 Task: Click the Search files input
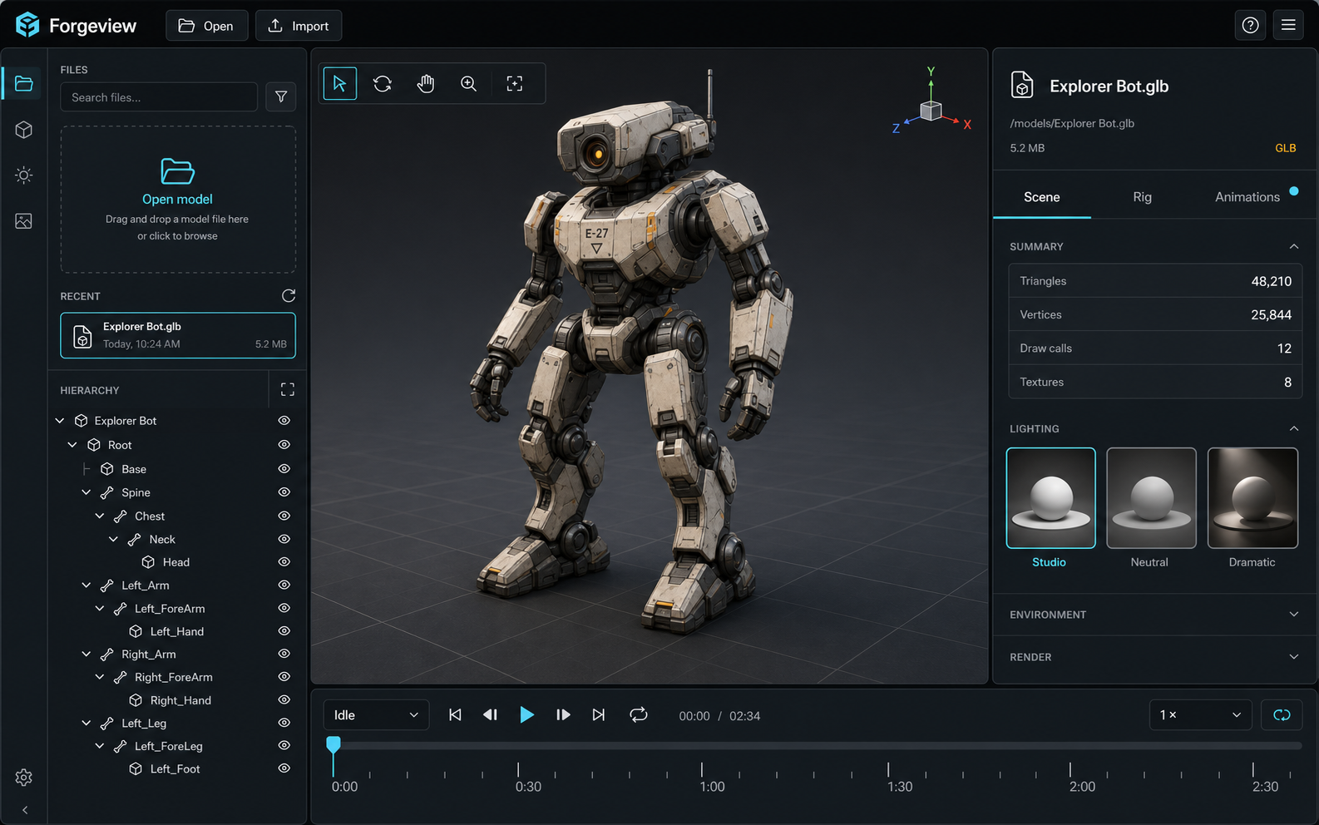click(159, 97)
